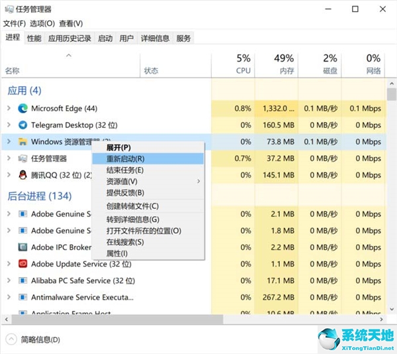Click the Telegram Desktop icon

click(22, 125)
